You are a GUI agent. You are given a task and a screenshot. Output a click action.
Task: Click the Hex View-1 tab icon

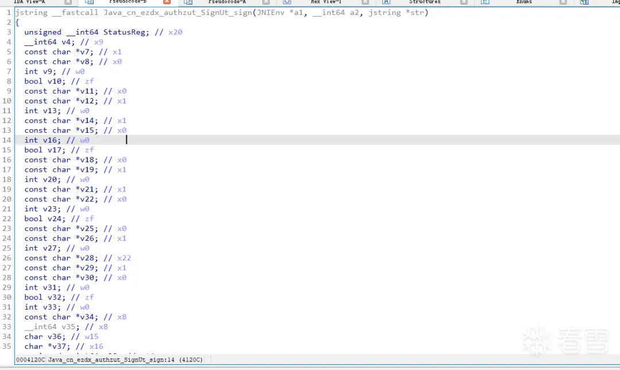[287, 2]
